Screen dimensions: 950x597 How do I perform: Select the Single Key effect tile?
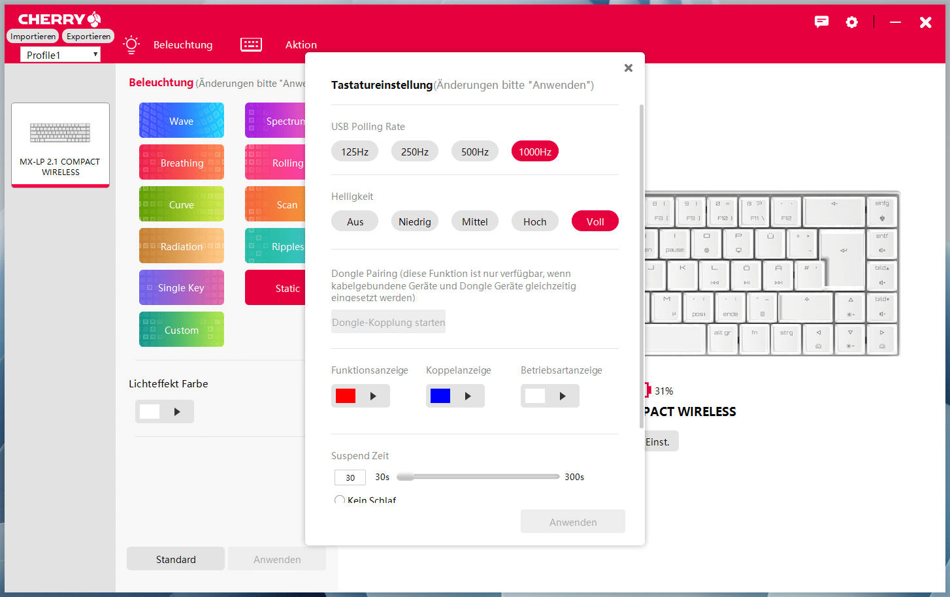tap(181, 288)
